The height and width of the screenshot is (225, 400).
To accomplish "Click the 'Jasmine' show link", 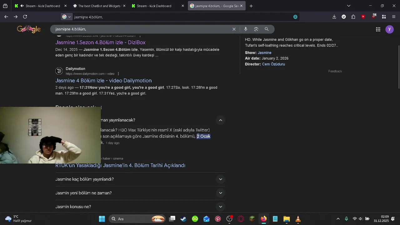I will [264, 53].
